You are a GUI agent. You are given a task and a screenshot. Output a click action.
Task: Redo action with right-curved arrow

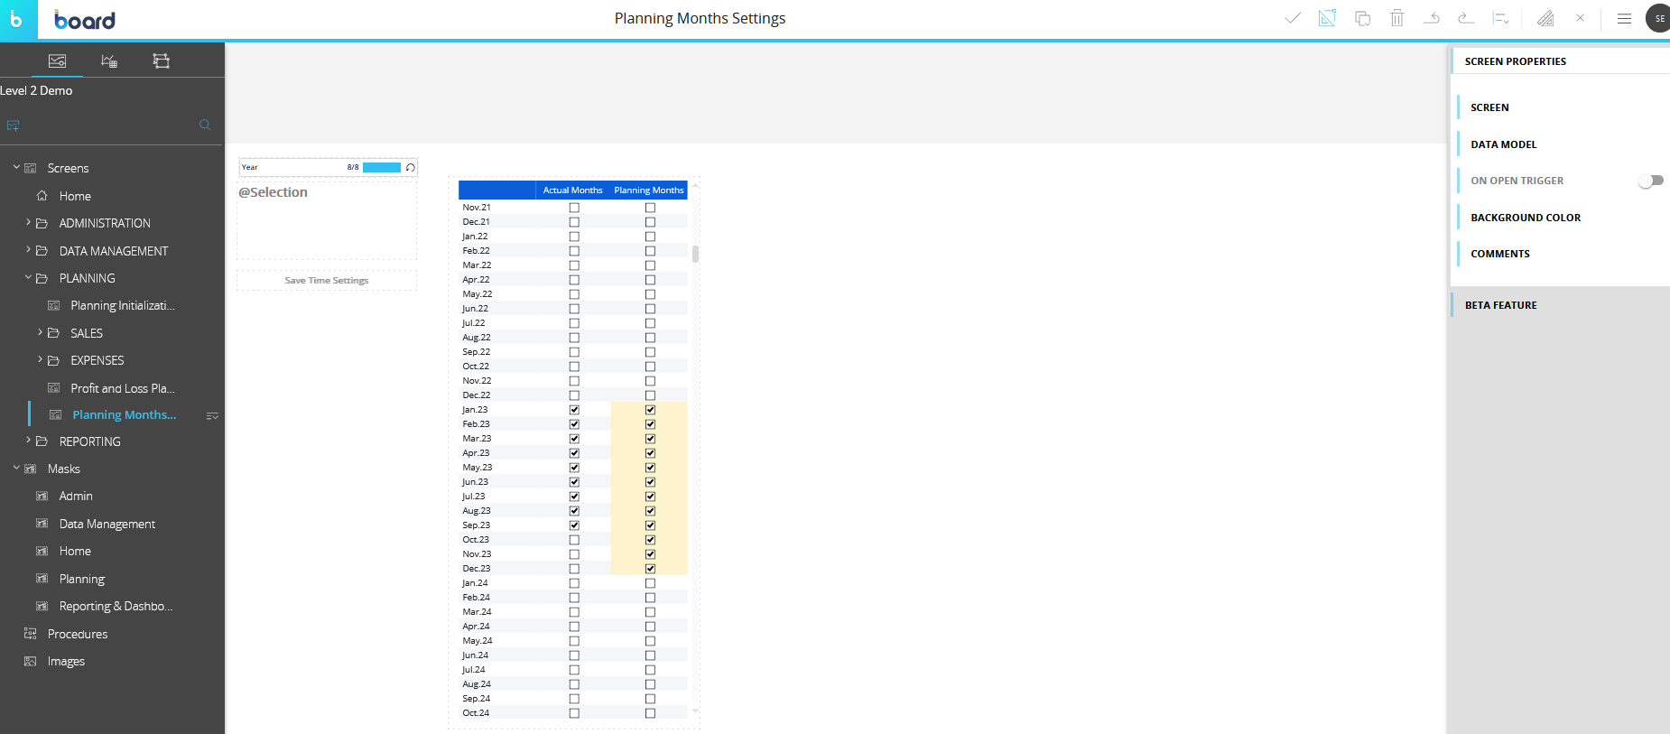tap(1466, 18)
